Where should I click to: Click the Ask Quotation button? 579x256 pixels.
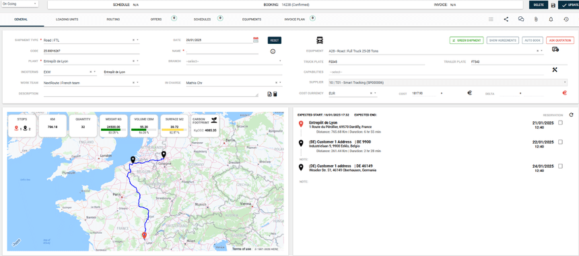pyautogui.click(x=560, y=40)
